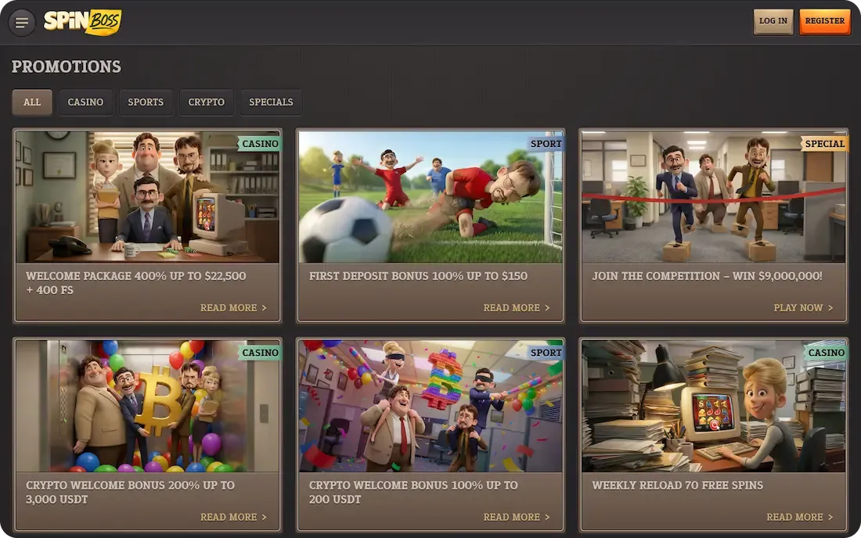
Task: Click 'First Deposit Bonus 100% up to $150' title
Action: coord(418,276)
